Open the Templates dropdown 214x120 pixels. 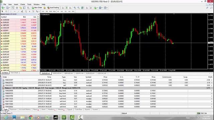point(105,8)
